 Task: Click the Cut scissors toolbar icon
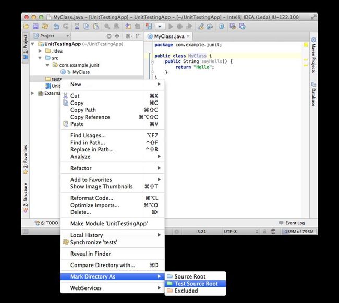tap(77, 27)
